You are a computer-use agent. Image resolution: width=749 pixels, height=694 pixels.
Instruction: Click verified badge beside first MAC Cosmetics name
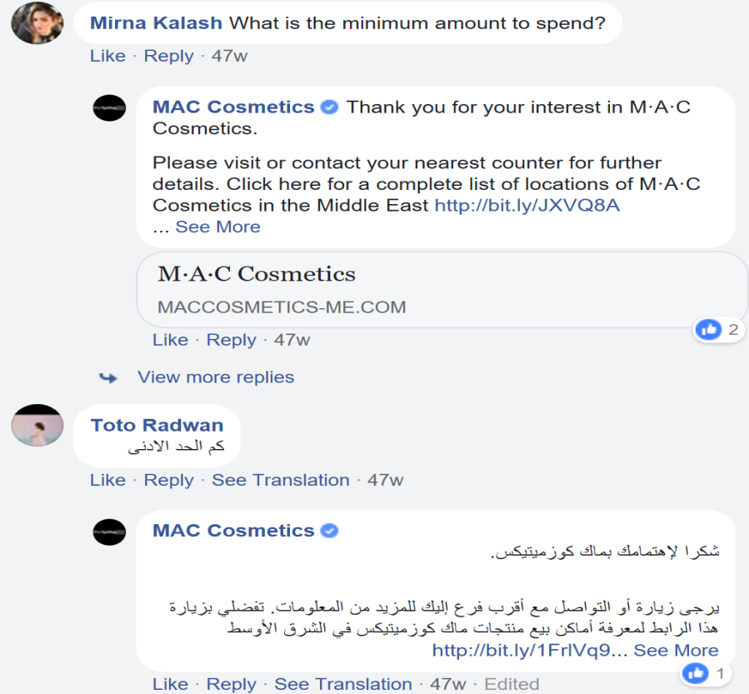(330, 107)
